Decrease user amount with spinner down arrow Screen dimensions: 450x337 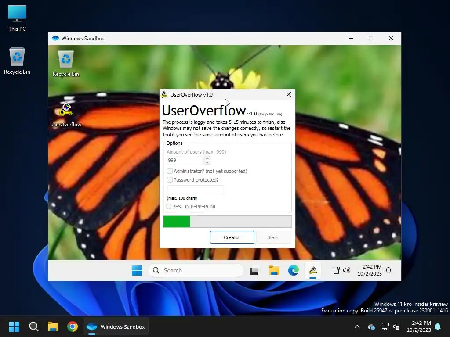[207, 162]
